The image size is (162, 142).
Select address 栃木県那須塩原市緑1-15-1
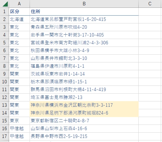click(x=84, y=82)
